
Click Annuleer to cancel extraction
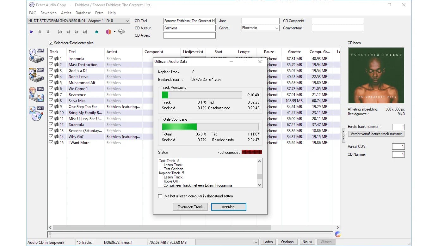pyautogui.click(x=229, y=207)
